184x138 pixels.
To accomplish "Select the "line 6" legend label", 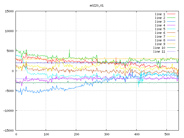I will click(160, 33).
